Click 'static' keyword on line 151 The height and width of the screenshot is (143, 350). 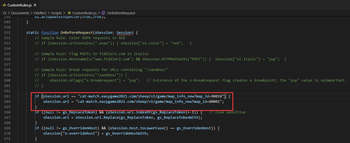[x=33, y=32]
